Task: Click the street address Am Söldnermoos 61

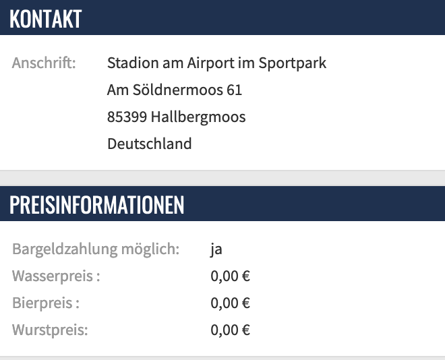Action: click(174, 90)
